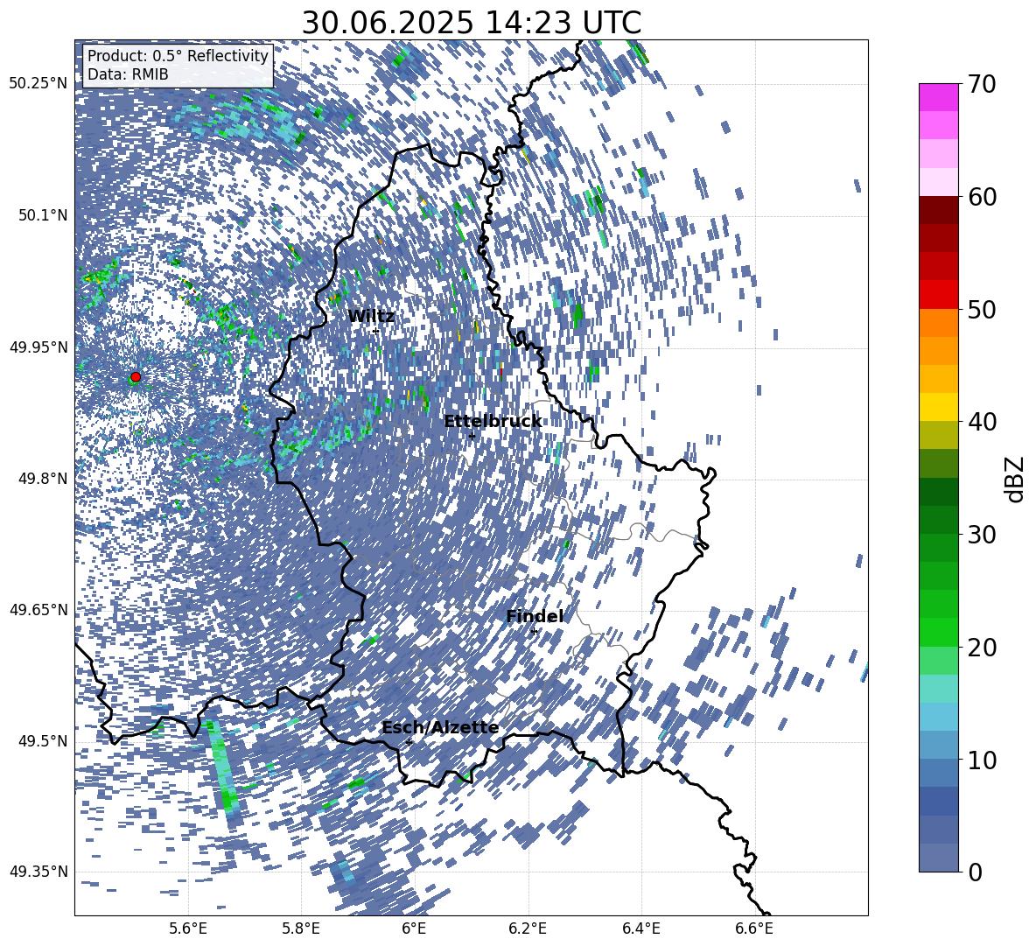This screenshot has height=946, width=1036.
Task: Click the 49.5°N latitude label
Action: (43, 740)
